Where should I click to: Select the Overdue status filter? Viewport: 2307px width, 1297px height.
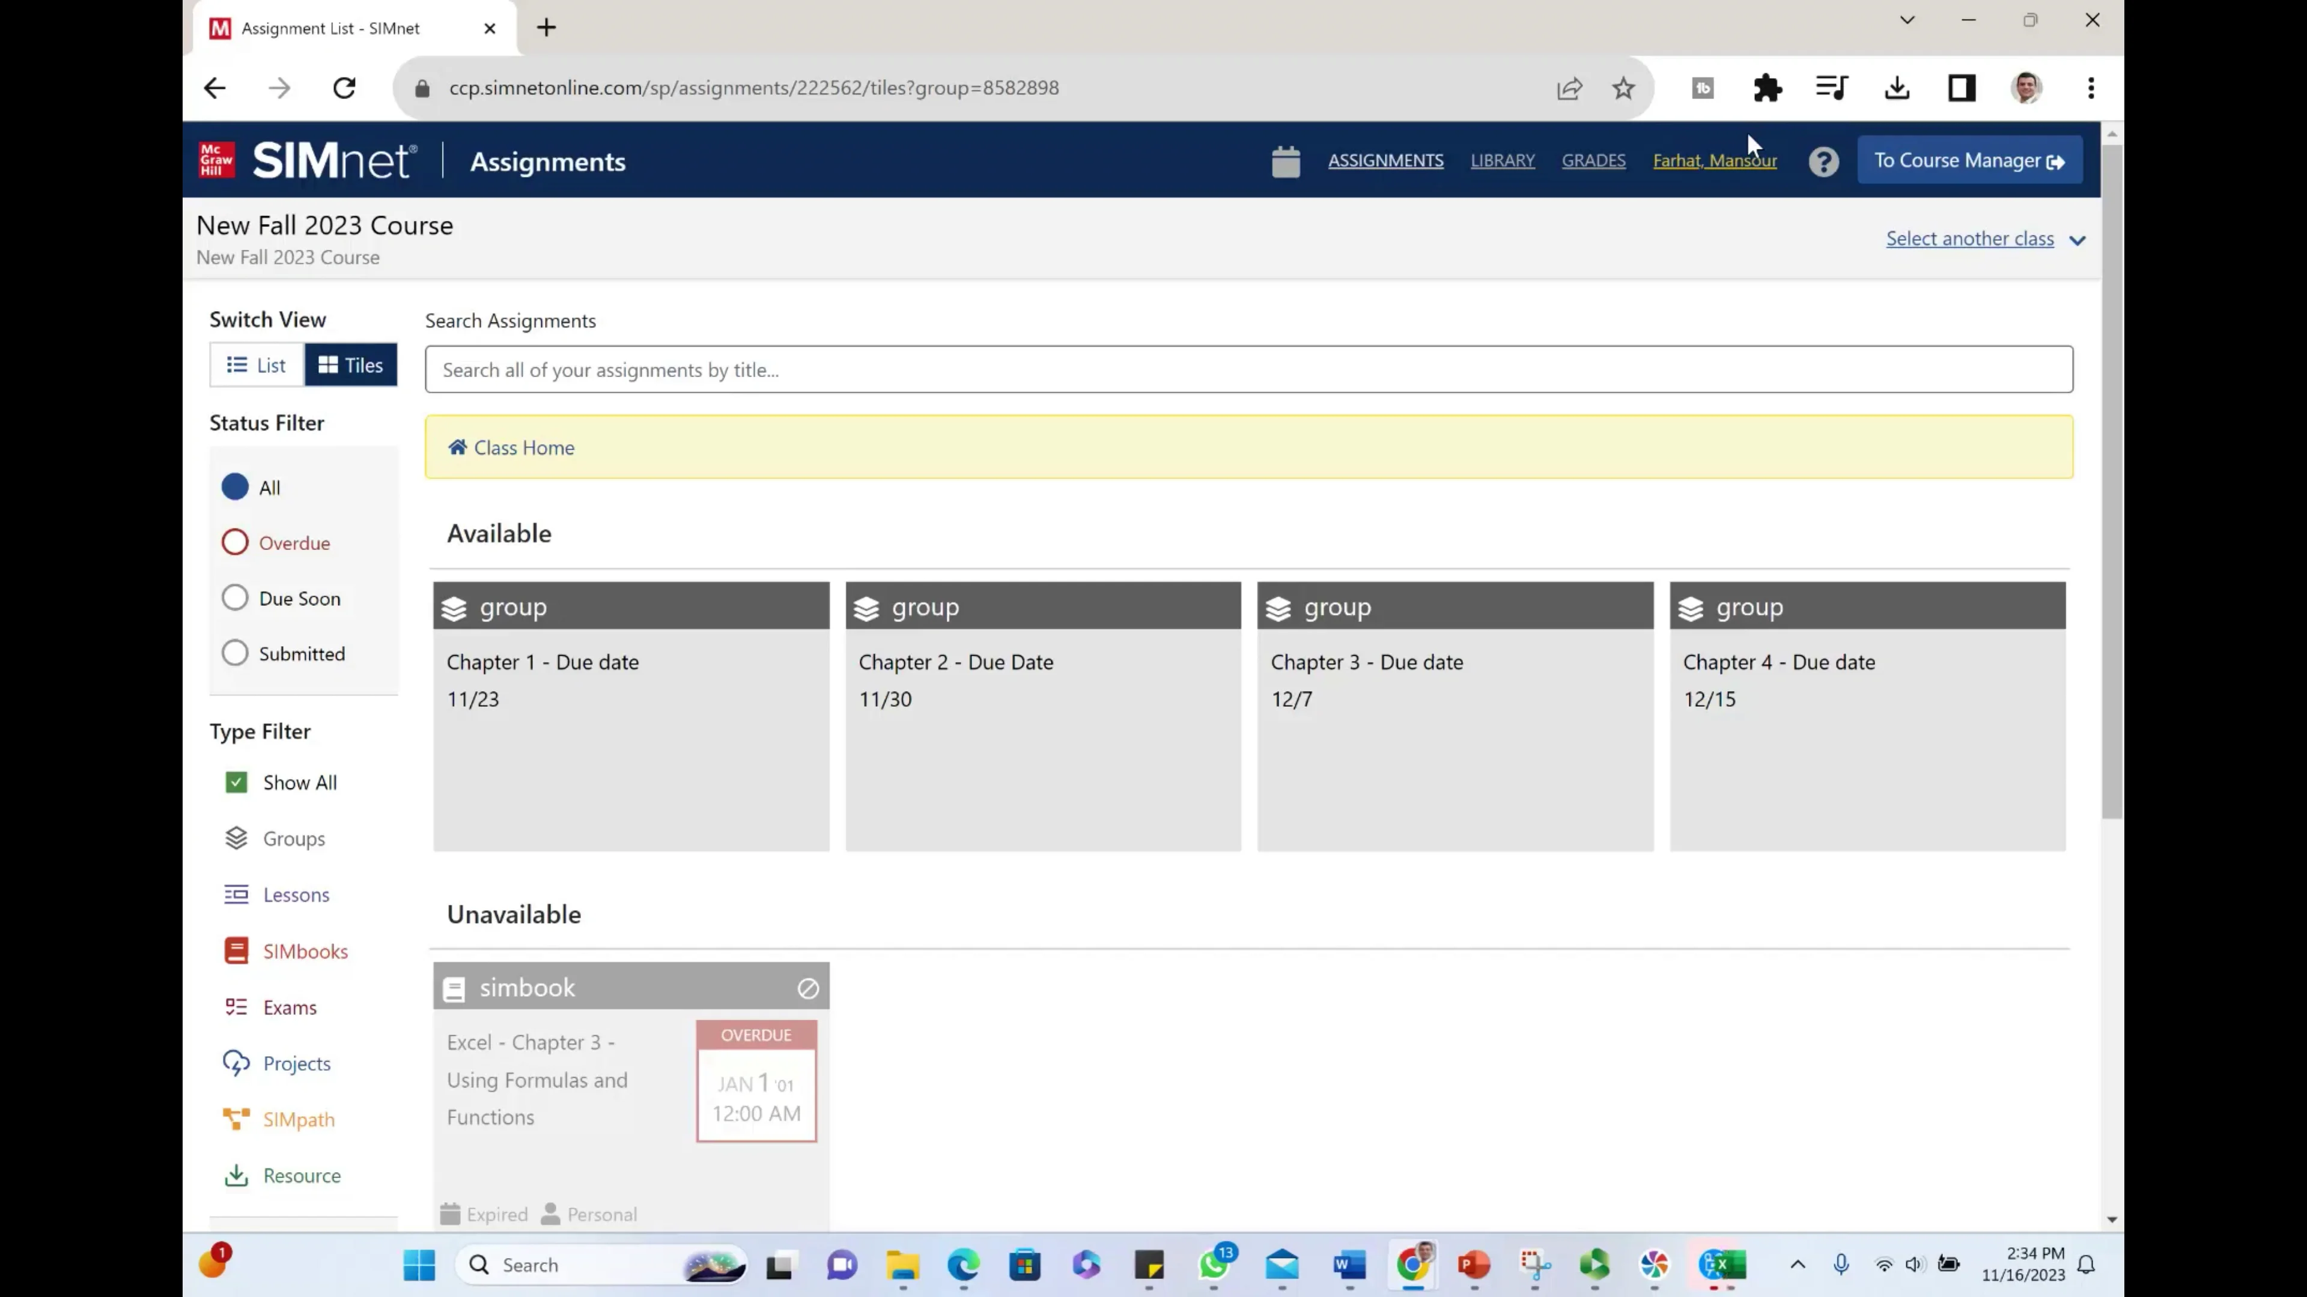click(x=235, y=542)
